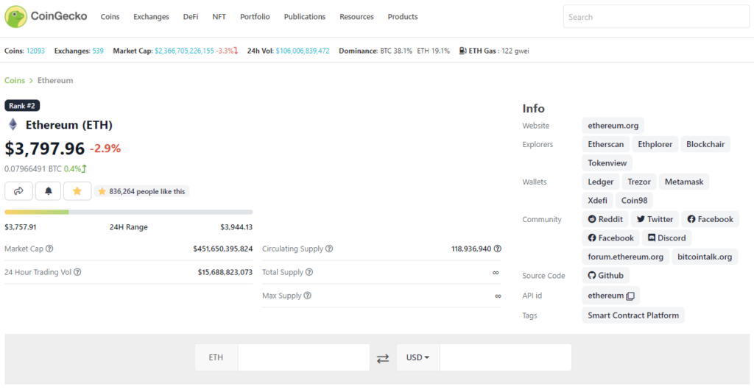
Task: Click the Search input field
Action: (656, 17)
